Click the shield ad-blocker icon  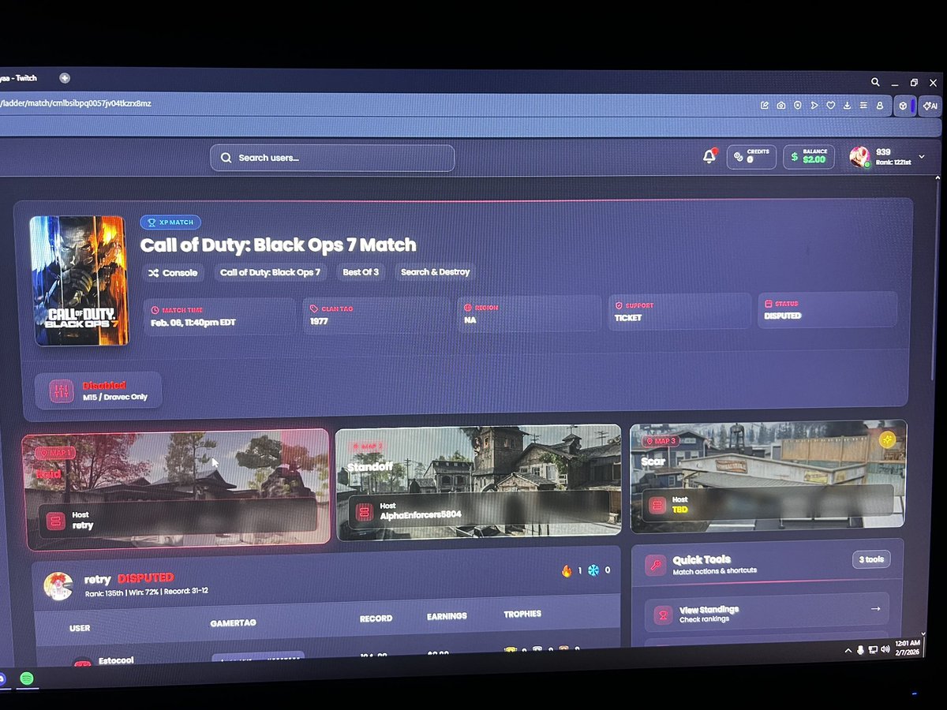[x=797, y=105]
